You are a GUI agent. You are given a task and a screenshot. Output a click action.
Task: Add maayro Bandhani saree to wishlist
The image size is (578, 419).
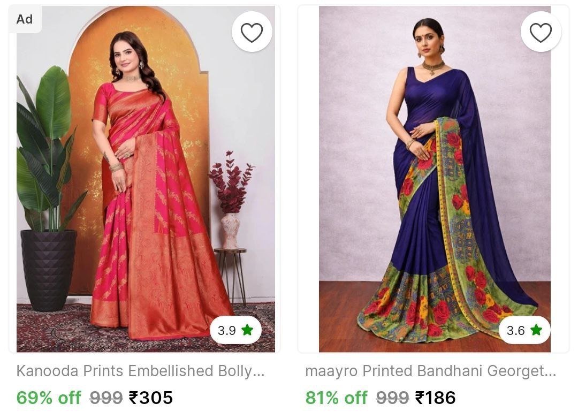pyautogui.click(x=541, y=32)
